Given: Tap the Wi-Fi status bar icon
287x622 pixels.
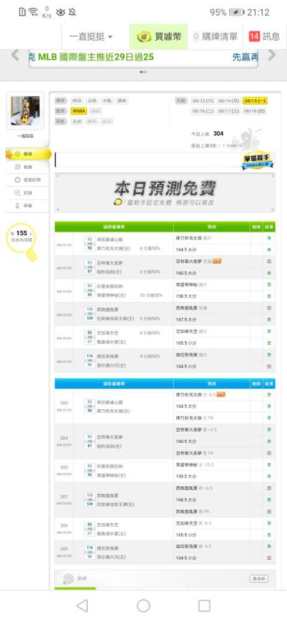Looking at the screenshot, I should click(x=33, y=12).
